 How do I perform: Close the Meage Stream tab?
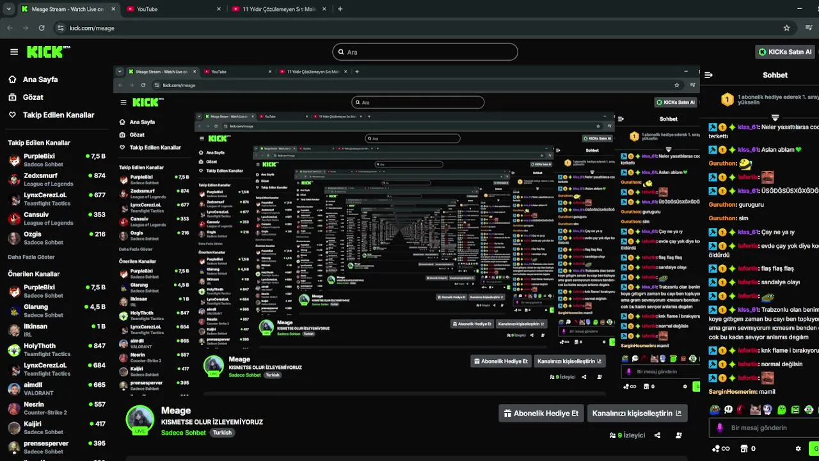click(114, 9)
